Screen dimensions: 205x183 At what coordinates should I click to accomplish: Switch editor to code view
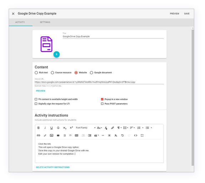point(136,135)
